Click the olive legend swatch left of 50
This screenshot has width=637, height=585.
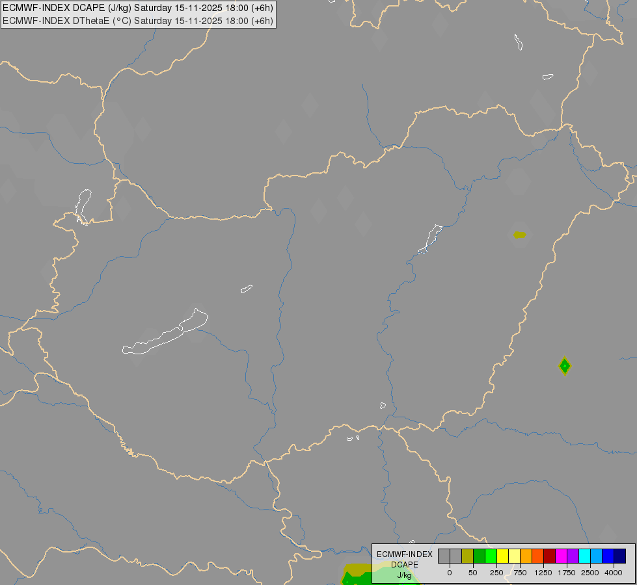point(467,556)
